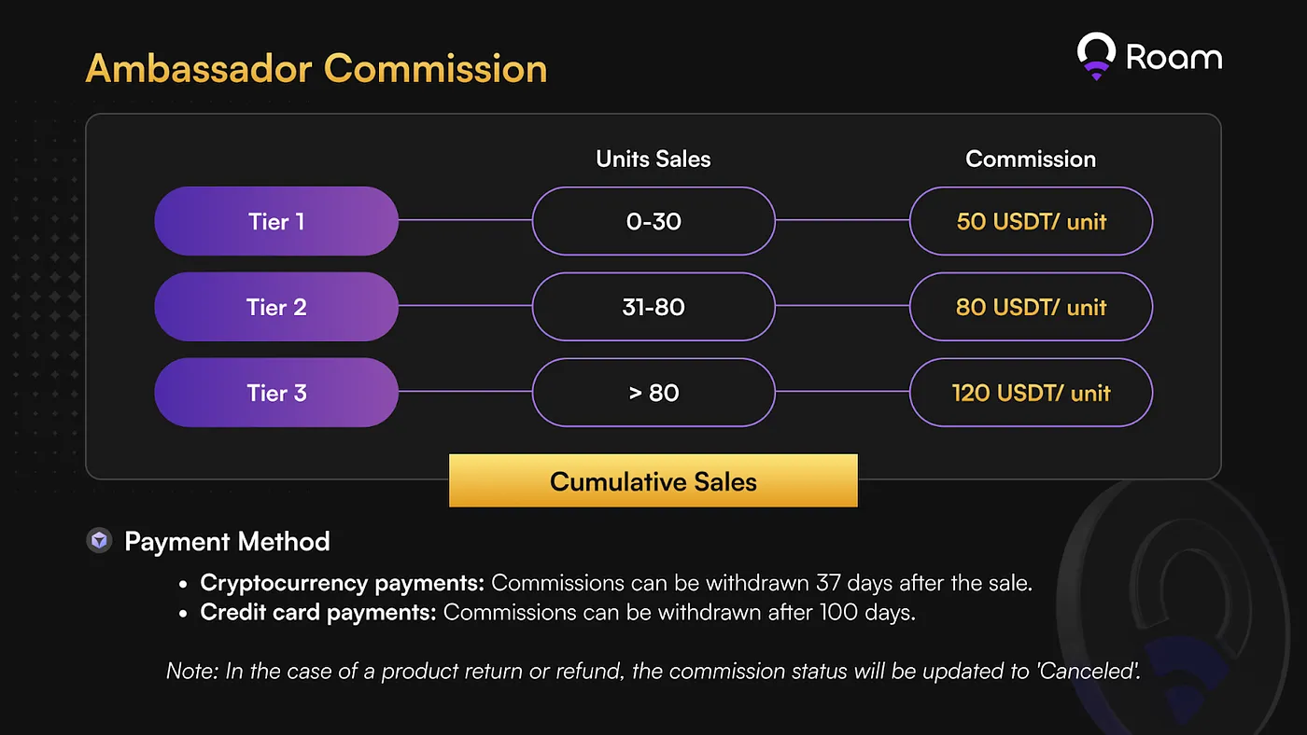The width and height of the screenshot is (1307, 735).
Task: Click the Cumulative Sales gold banner
Action: (x=653, y=481)
